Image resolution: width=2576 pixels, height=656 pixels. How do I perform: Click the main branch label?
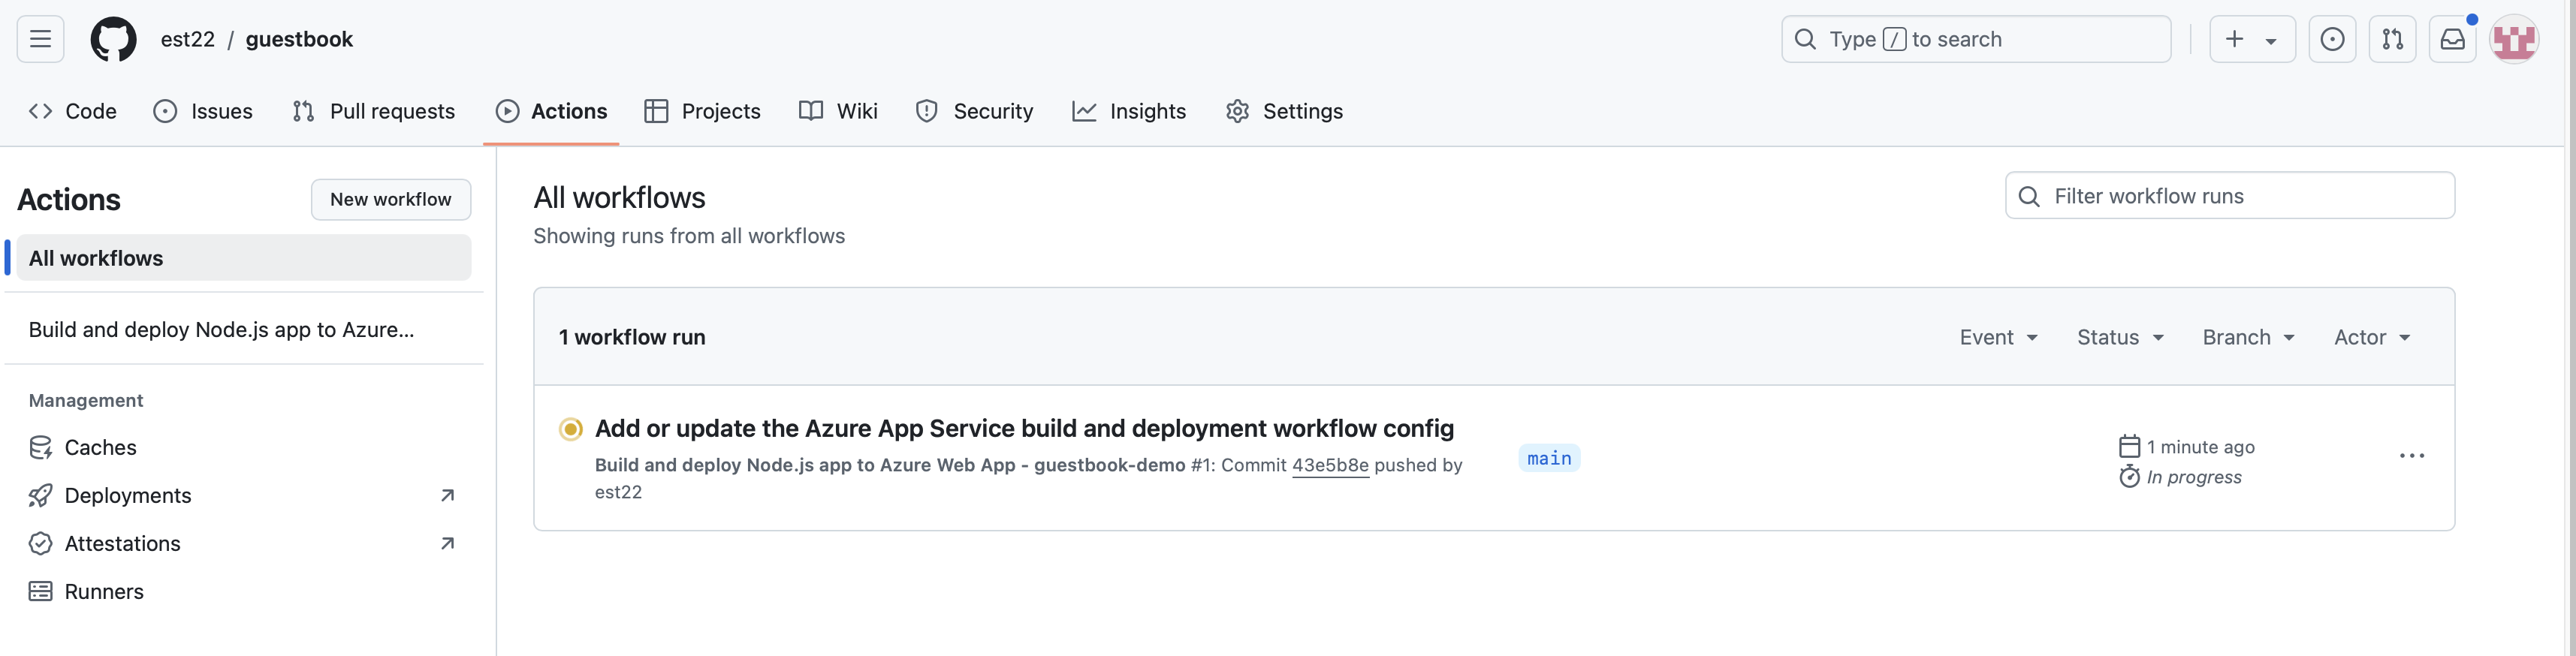[1549, 458]
